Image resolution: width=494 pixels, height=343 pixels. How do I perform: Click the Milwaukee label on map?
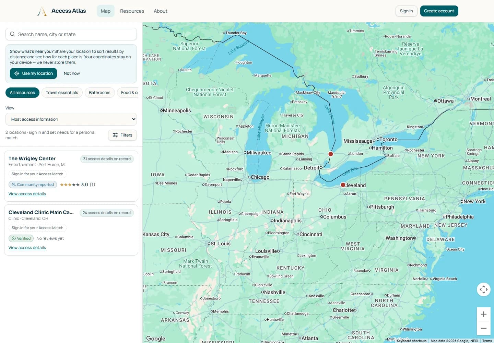coord(259,153)
